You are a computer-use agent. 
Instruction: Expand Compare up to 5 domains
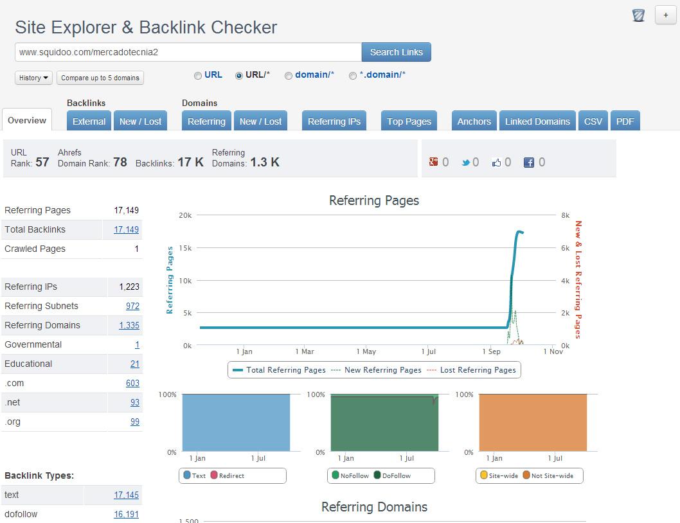100,78
